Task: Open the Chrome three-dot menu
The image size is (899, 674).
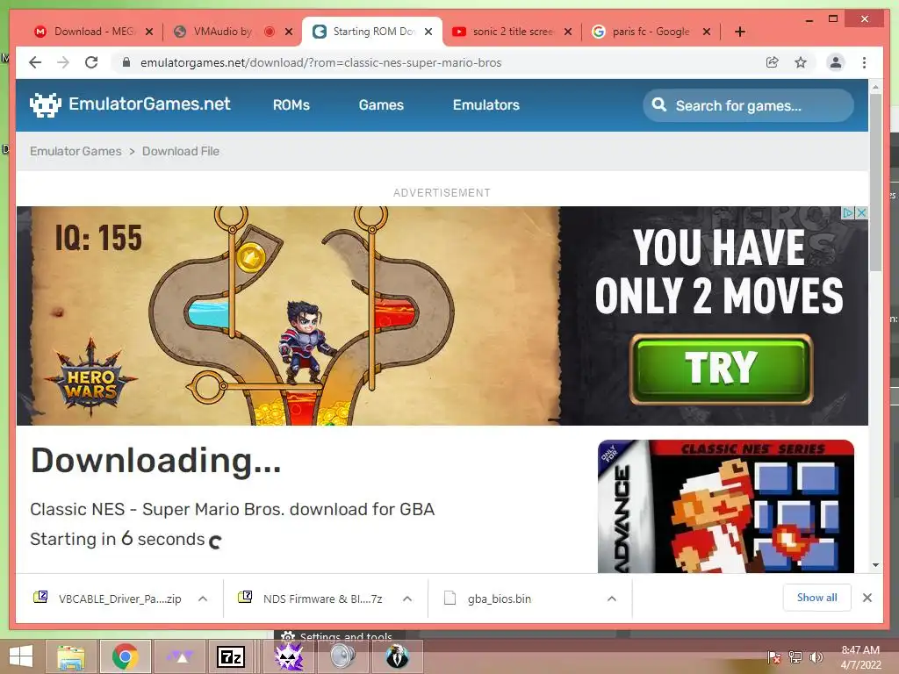Action: click(864, 62)
